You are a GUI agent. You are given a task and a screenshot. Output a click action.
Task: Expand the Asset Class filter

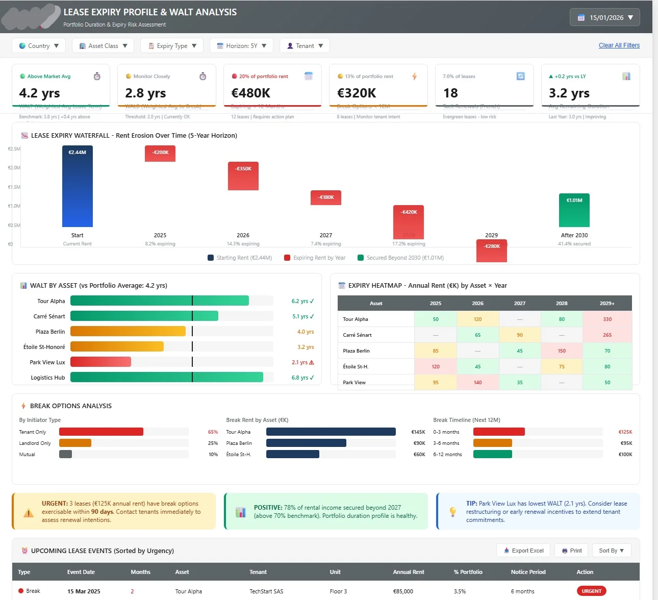(103, 45)
